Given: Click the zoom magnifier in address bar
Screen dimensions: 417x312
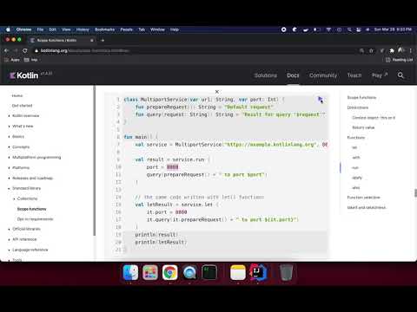Looking at the screenshot, I should (x=361, y=50).
